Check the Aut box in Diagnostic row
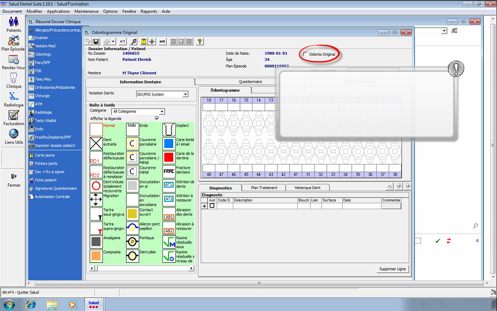Screen dimensions: 497x311 point(212,206)
